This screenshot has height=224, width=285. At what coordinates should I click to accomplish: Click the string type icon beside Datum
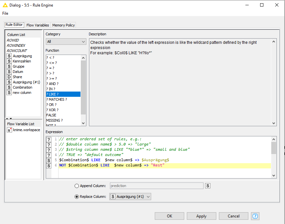point(9,72)
